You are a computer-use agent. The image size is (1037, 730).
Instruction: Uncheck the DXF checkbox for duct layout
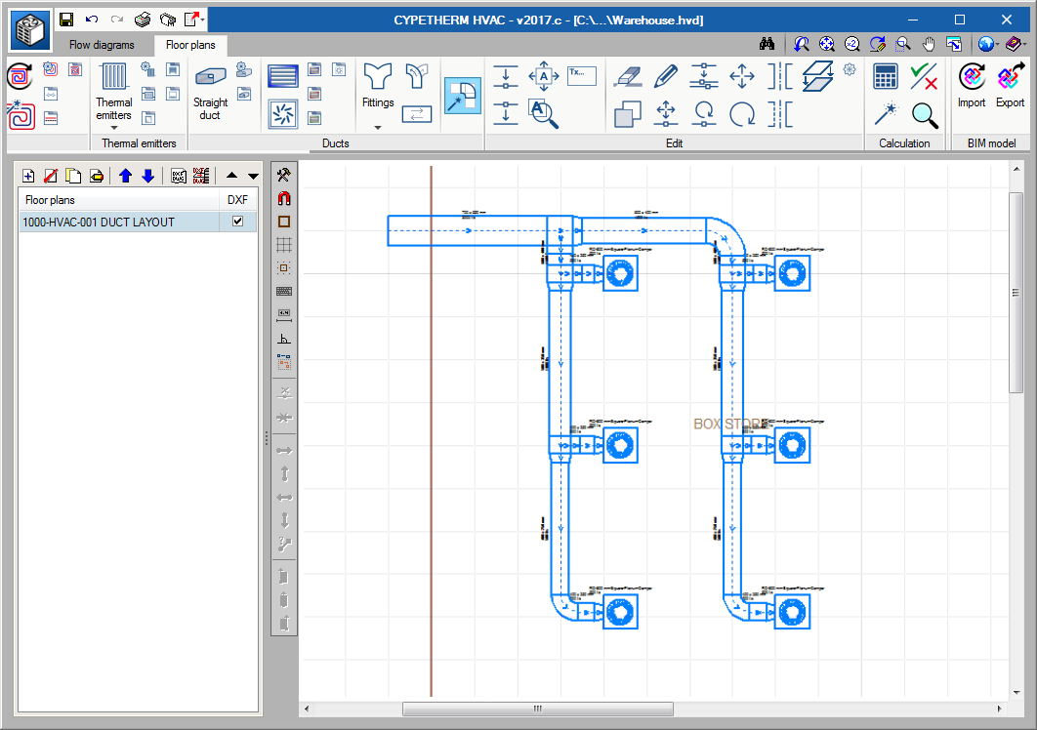coord(237,222)
